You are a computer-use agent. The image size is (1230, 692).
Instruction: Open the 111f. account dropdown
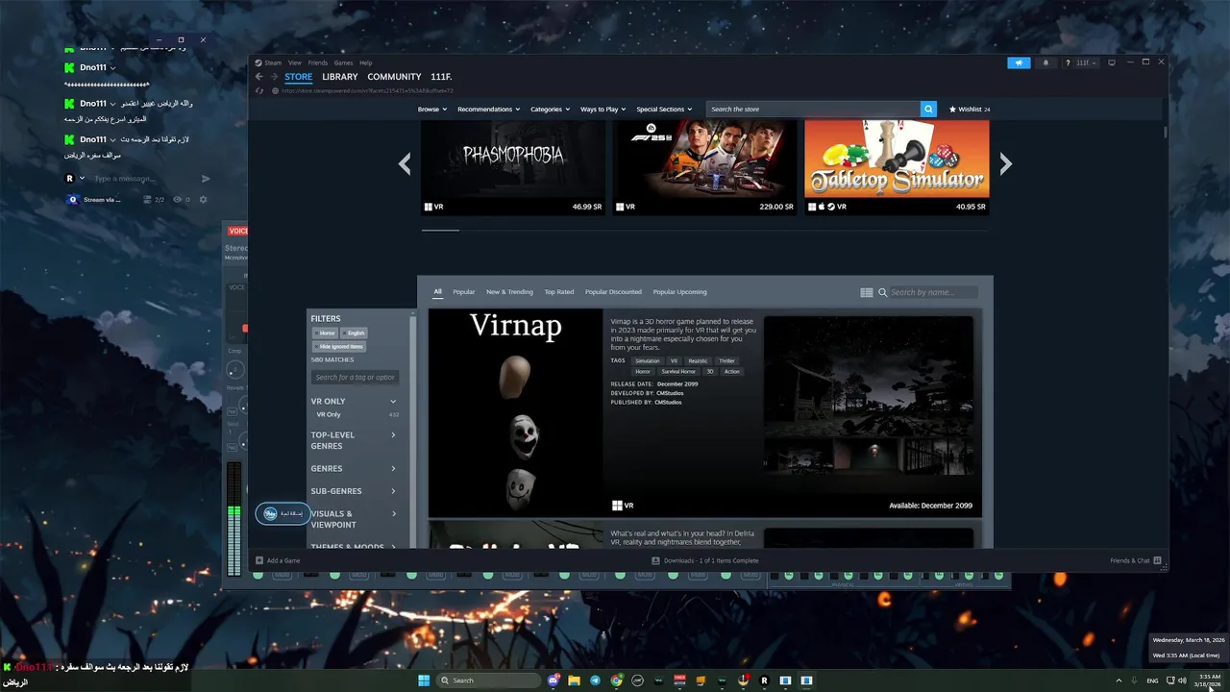coord(1086,62)
